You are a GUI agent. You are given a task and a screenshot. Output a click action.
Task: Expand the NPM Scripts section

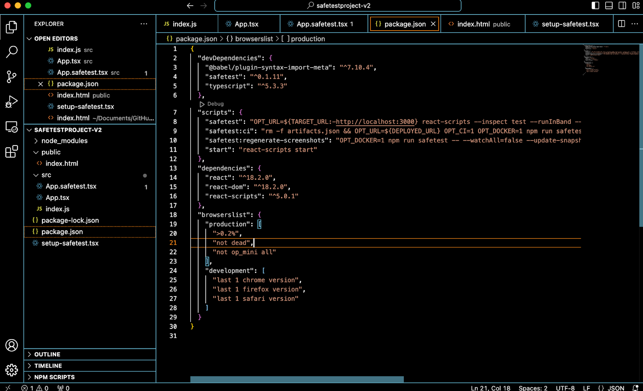pyautogui.click(x=90, y=377)
